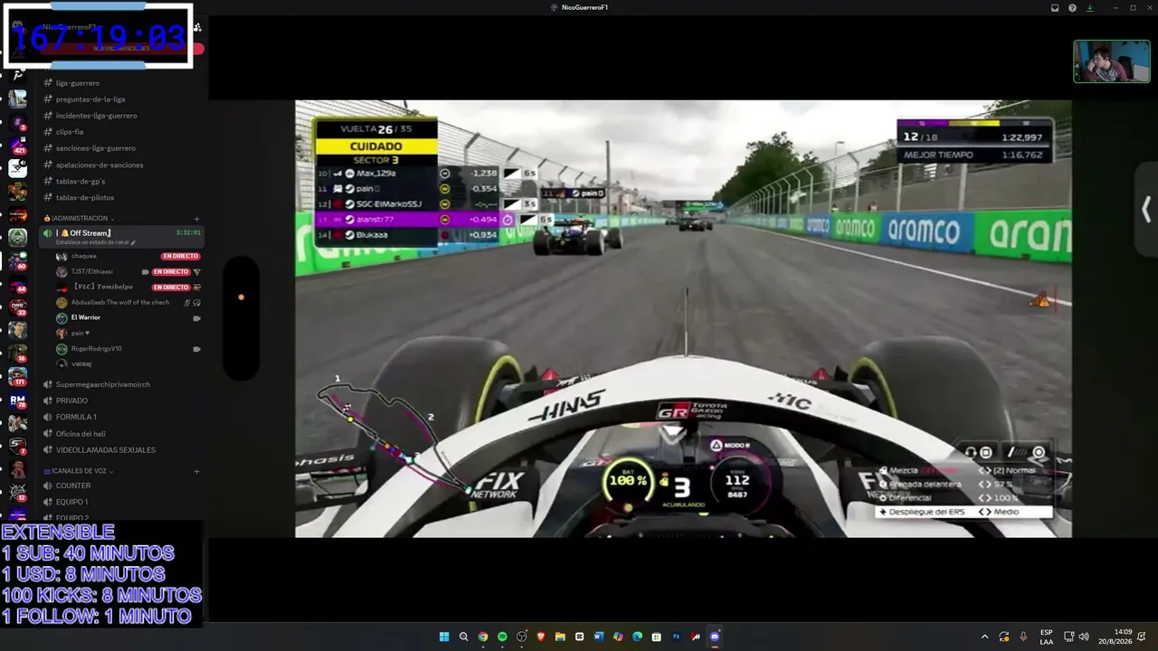Click 'Establece un estado de canal' link

(x=95, y=242)
